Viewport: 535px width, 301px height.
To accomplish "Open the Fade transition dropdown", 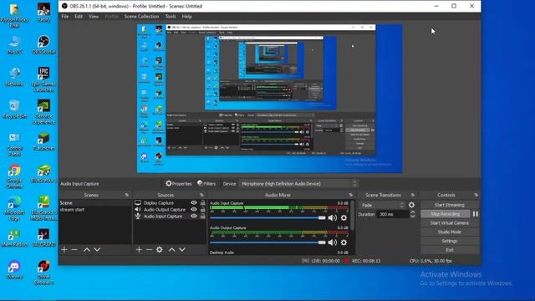I will [x=382, y=205].
